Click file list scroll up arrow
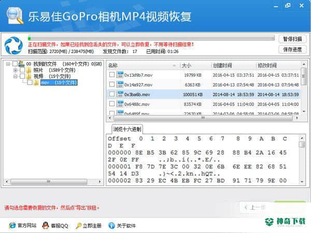 click(x=303, y=64)
